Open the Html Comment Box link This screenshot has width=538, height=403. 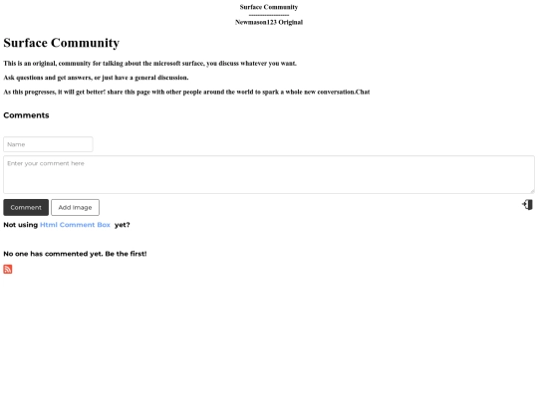click(x=75, y=225)
